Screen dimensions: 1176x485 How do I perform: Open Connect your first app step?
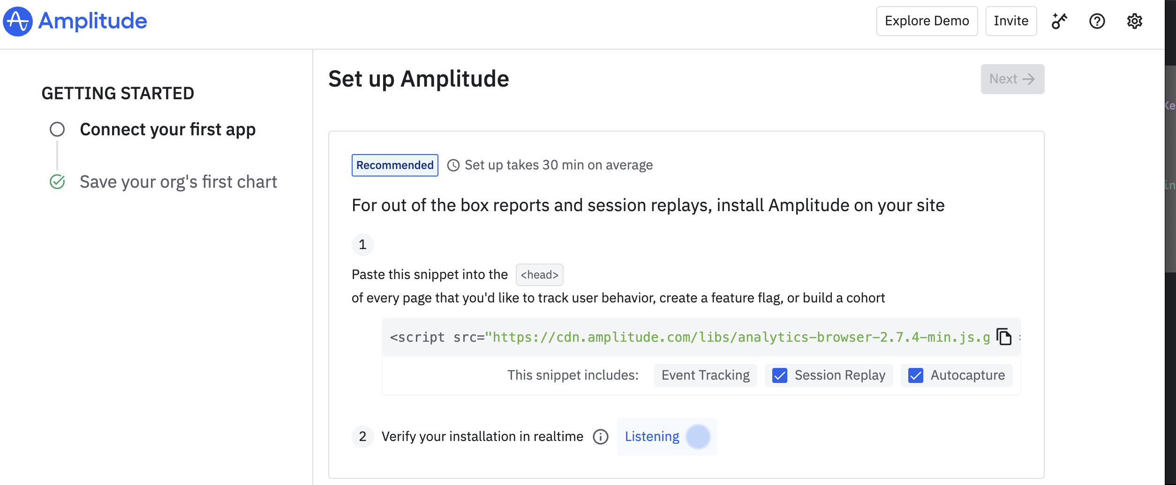click(167, 129)
